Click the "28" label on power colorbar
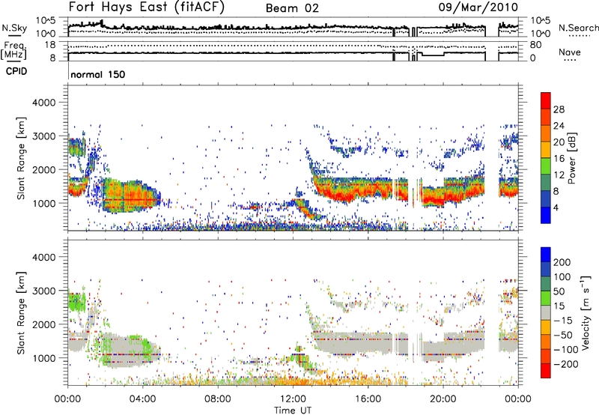Screen dimensions: 599x415 [x=559, y=109]
